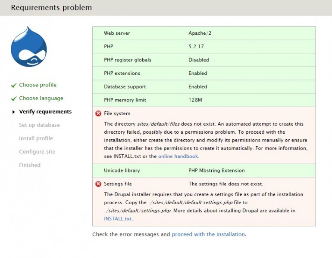This screenshot has width=332, height=258.
Task: Click proceed with the installation link
Action: pyautogui.click(x=208, y=234)
